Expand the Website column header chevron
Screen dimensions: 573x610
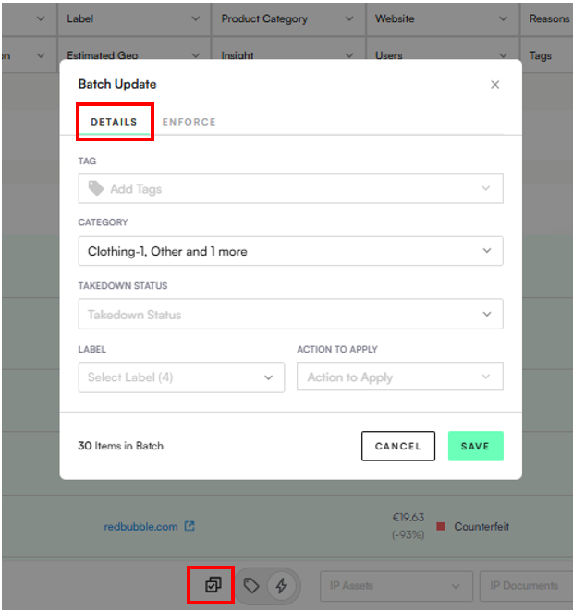503,18
